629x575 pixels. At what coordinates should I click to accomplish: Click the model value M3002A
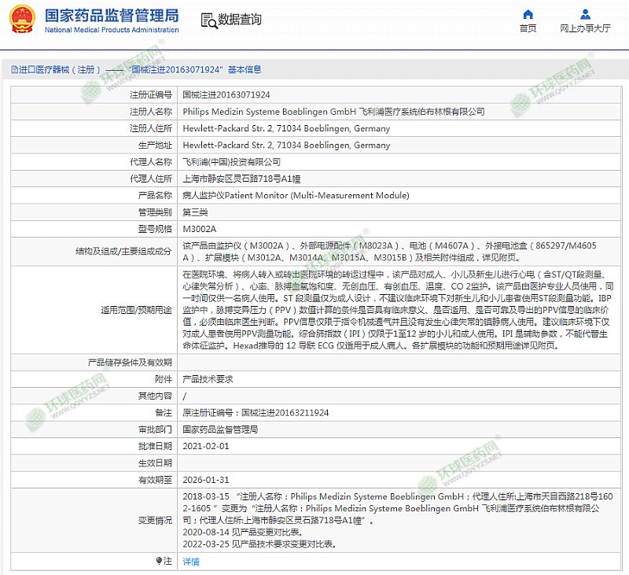point(199,228)
